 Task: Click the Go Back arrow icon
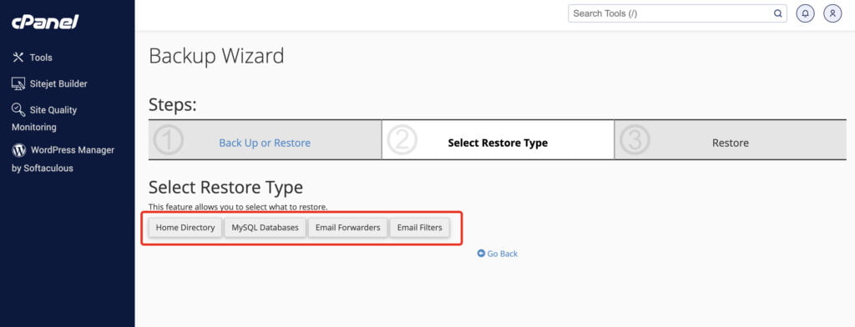tap(481, 254)
